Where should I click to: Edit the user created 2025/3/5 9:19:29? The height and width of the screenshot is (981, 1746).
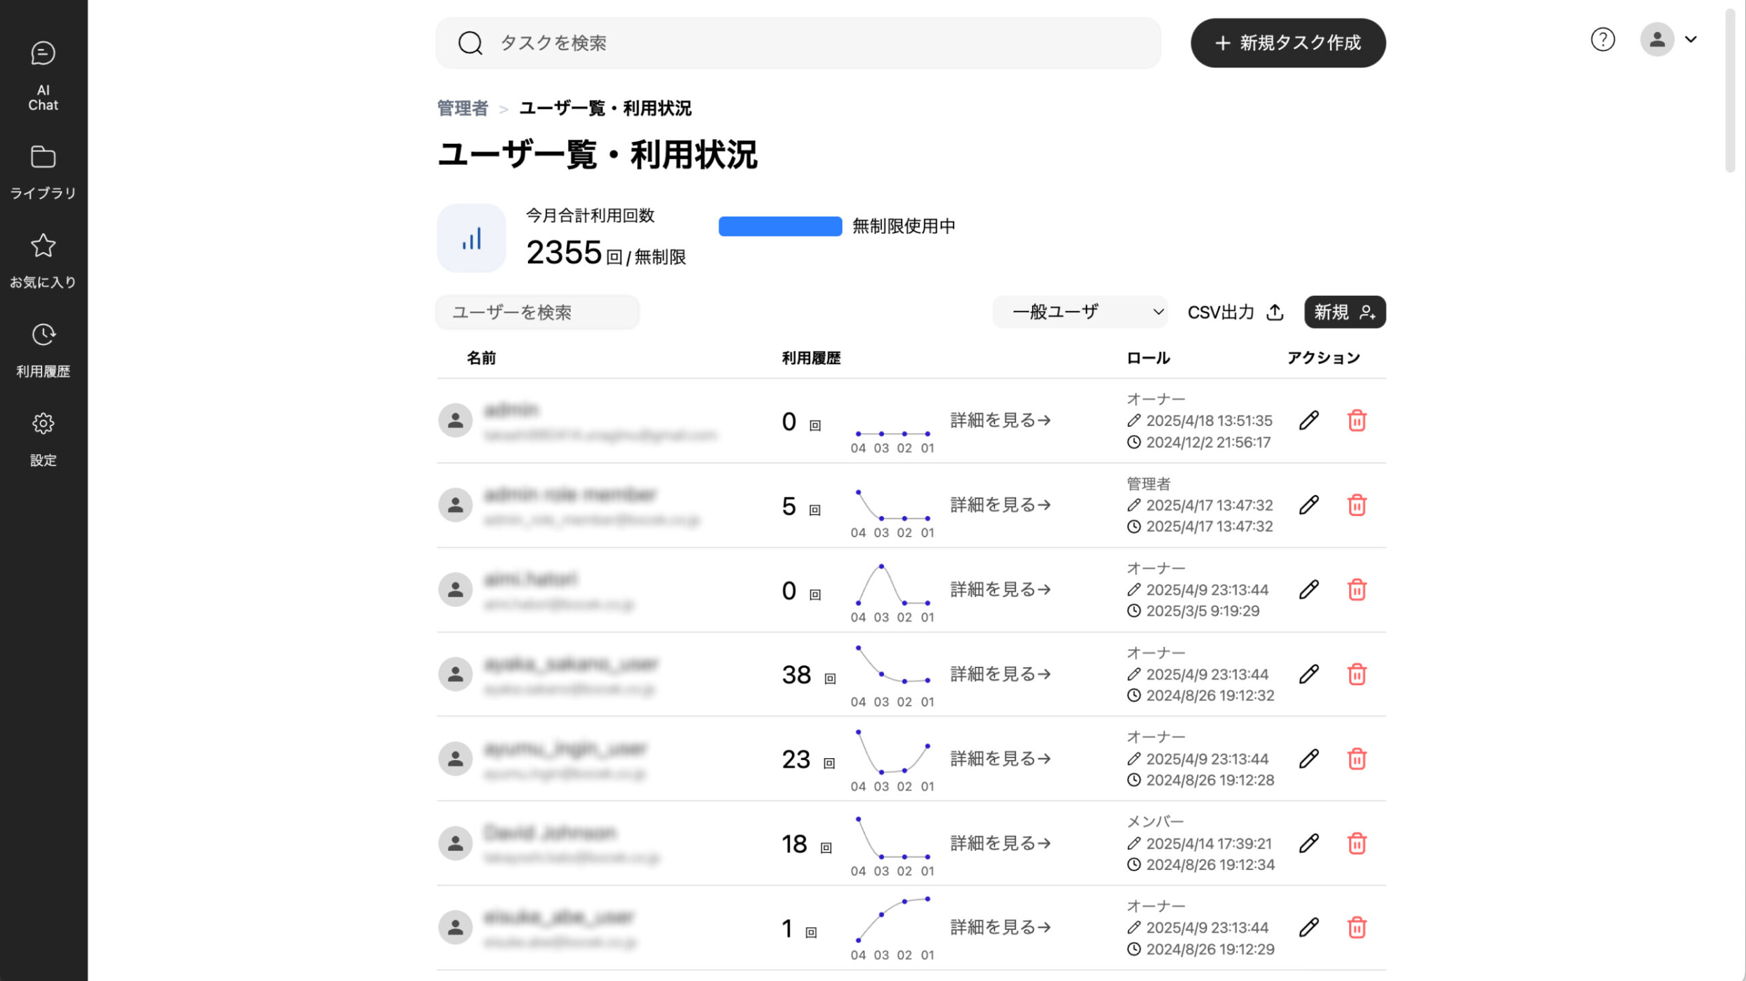point(1309,590)
